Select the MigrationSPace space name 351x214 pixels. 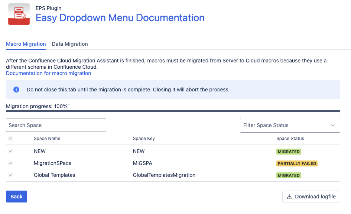pos(53,163)
